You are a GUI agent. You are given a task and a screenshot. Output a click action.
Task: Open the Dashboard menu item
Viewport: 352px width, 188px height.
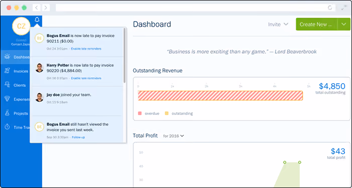[x=15, y=57]
